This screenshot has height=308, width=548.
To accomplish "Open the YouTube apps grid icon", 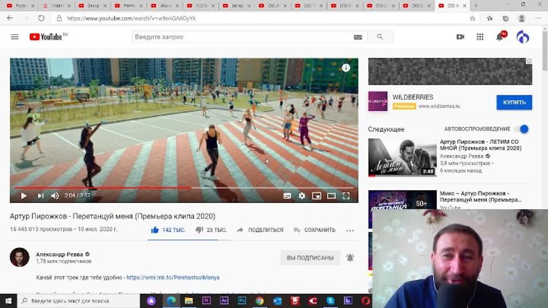I will pyautogui.click(x=480, y=37).
